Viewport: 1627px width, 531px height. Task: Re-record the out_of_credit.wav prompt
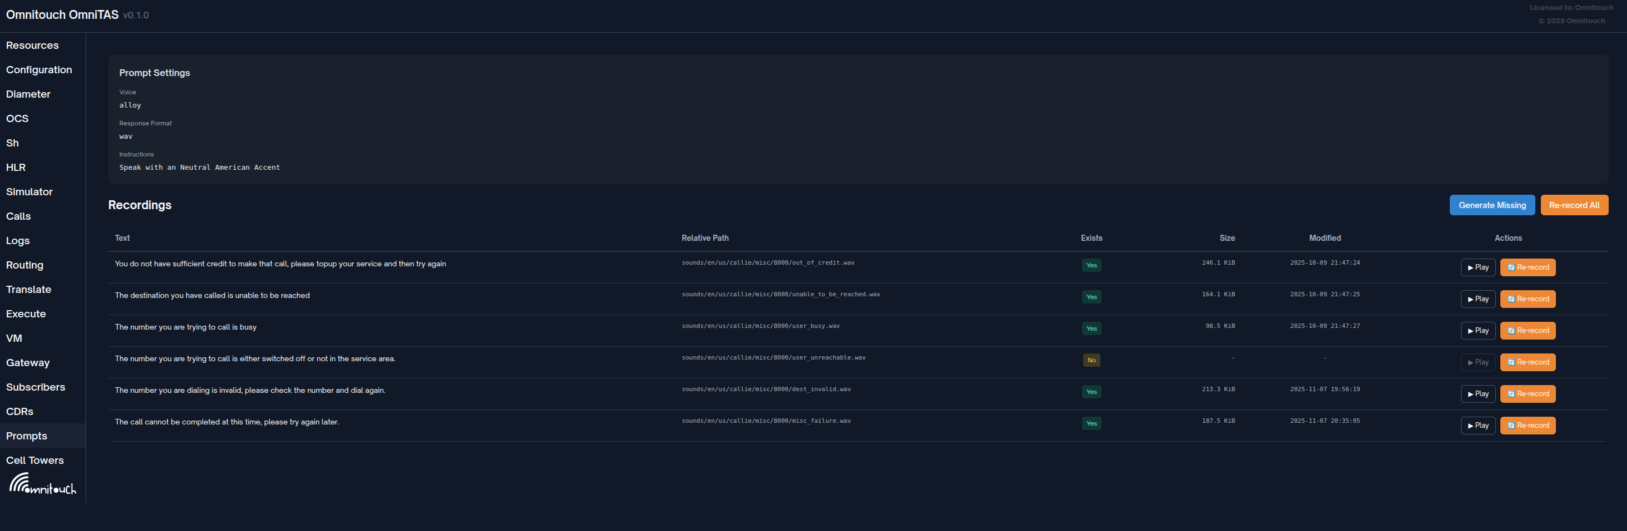click(x=1527, y=267)
